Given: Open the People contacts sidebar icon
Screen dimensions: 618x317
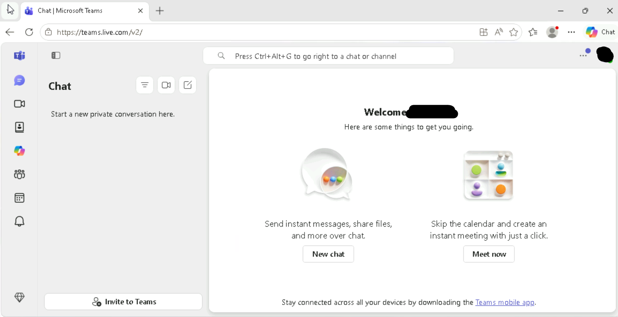Looking at the screenshot, I should point(19,127).
